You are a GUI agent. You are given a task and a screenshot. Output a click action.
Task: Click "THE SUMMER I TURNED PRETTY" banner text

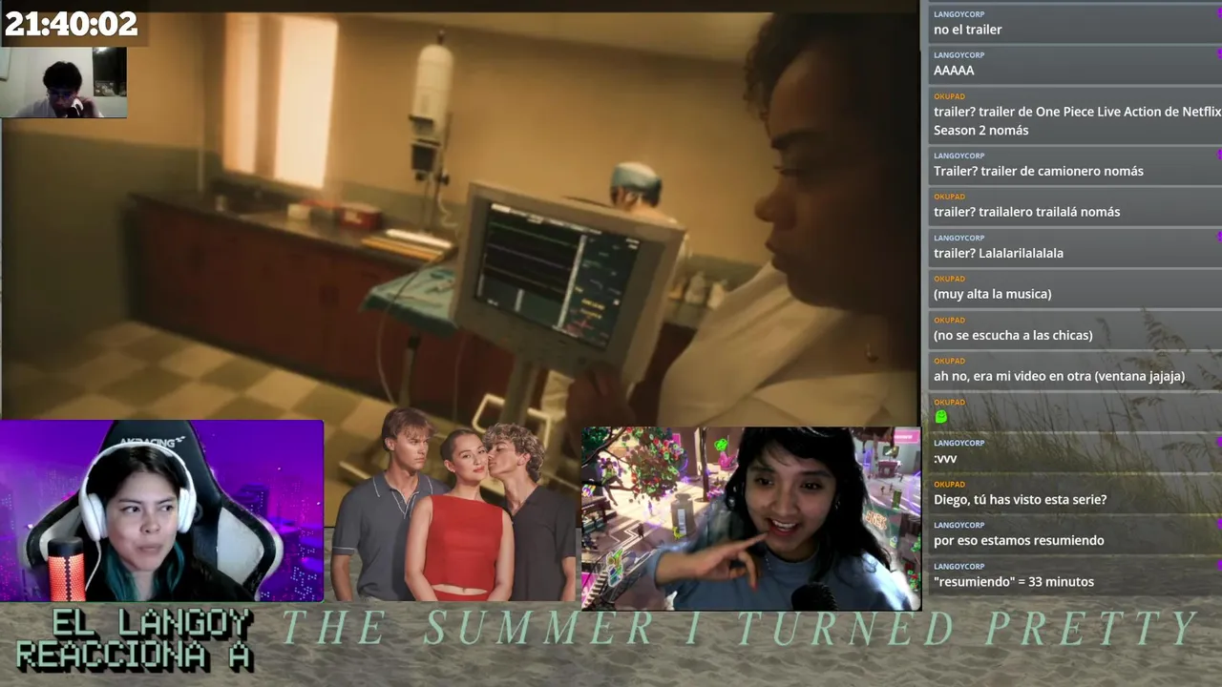click(x=739, y=628)
